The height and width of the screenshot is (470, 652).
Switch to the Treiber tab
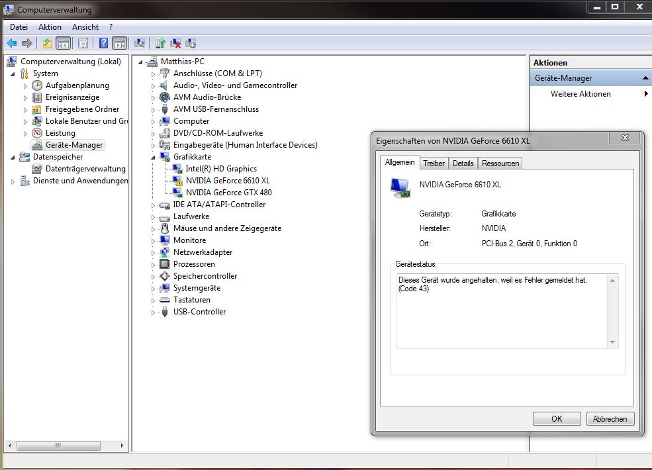pyautogui.click(x=434, y=164)
